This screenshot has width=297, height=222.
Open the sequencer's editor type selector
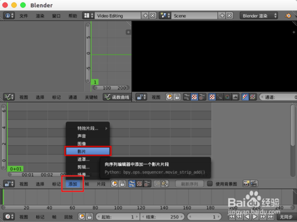pyautogui.click(x=9, y=184)
